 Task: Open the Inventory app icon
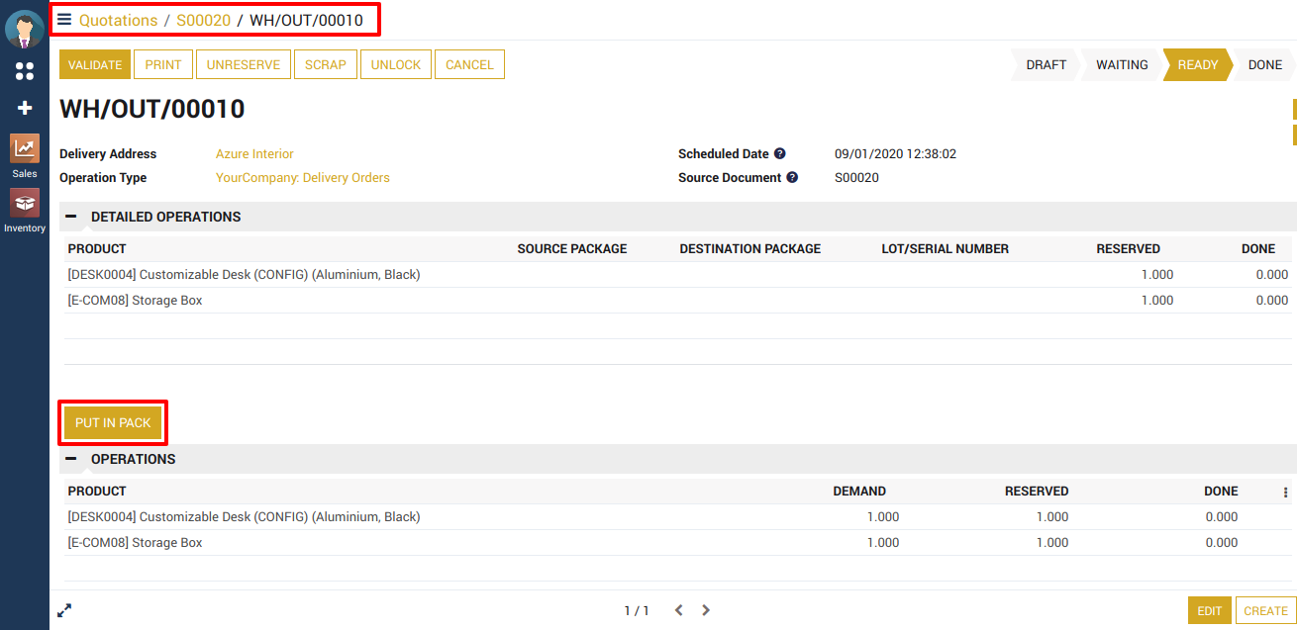25,203
